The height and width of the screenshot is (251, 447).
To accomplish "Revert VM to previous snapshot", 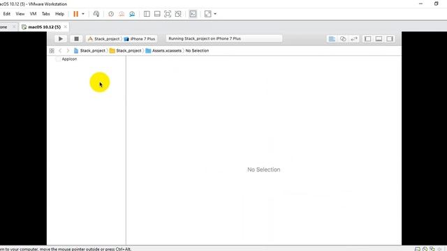I will (x=122, y=14).
